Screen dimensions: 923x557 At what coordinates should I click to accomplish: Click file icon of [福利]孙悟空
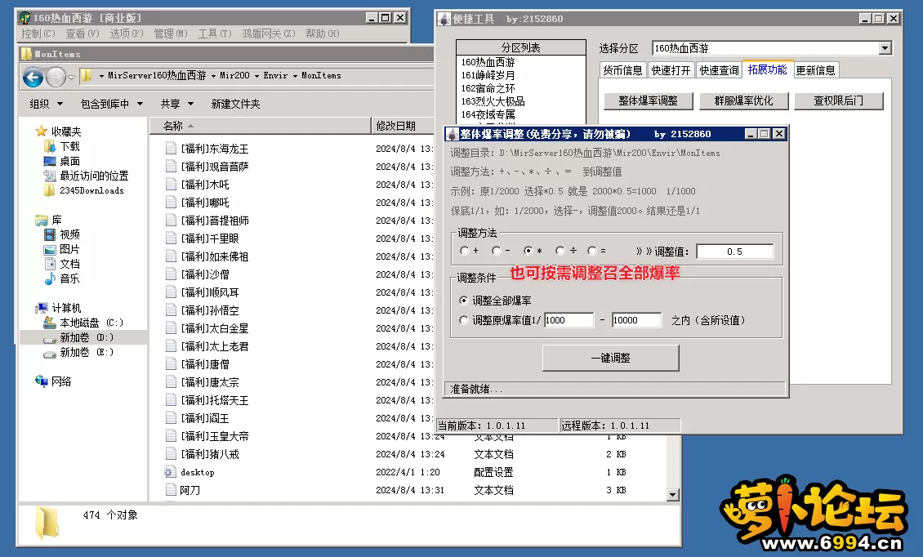(171, 310)
